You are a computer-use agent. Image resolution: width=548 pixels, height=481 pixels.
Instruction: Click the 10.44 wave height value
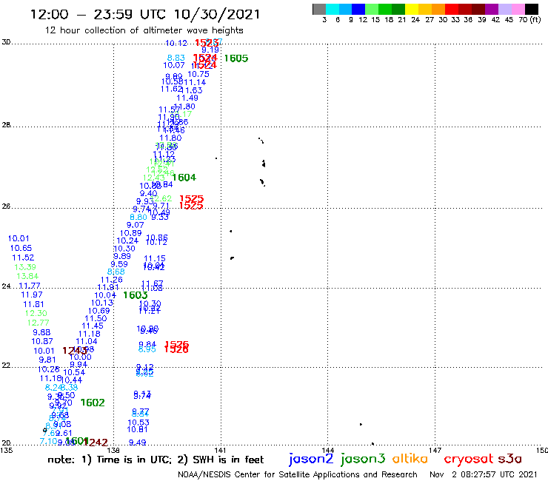tap(72, 380)
